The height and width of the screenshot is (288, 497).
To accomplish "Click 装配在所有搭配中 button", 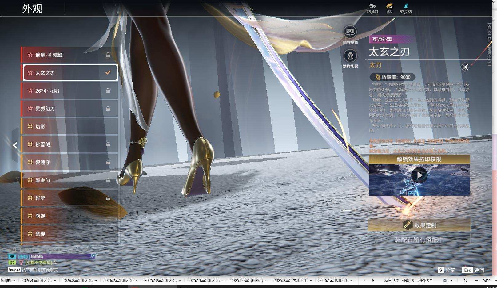I will (x=419, y=240).
